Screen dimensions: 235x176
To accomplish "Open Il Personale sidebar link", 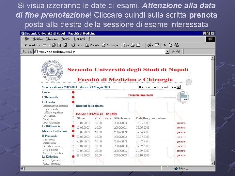I will [50, 136].
